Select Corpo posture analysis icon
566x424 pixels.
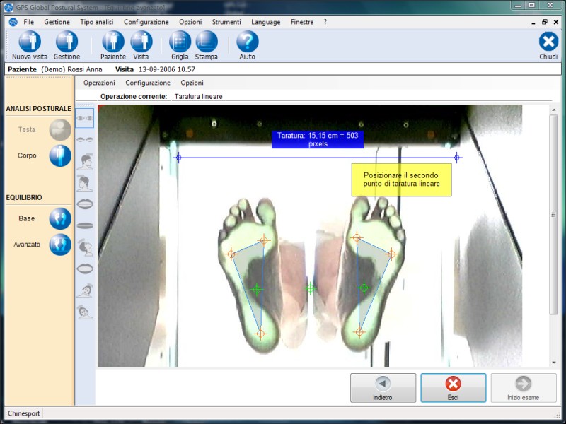tap(60, 155)
